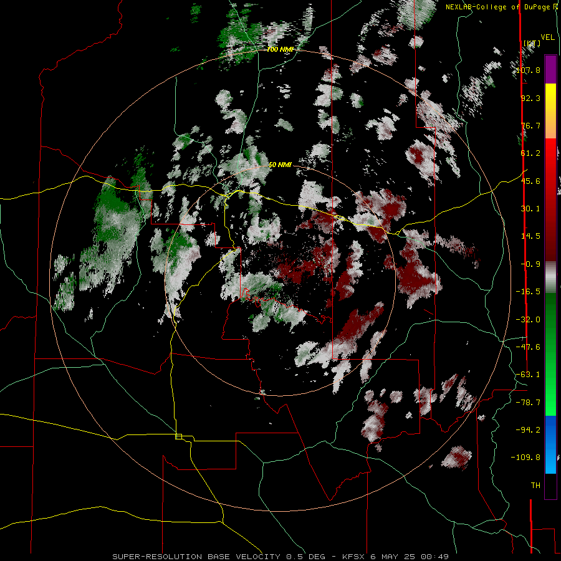
Task: Click the 14.5 value on the velocity scale
Action: pos(530,236)
